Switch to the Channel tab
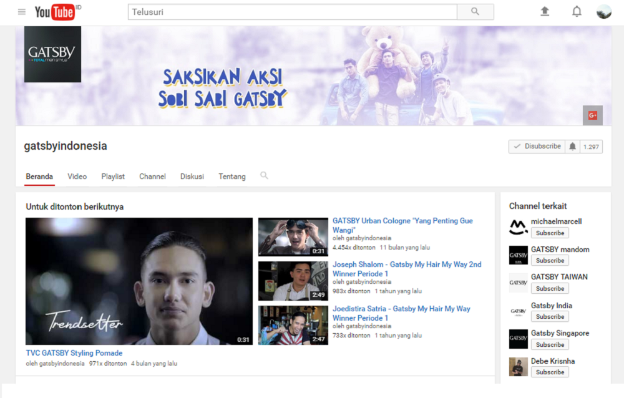Image resolution: width=624 pixels, height=398 pixels. click(x=152, y=177)
